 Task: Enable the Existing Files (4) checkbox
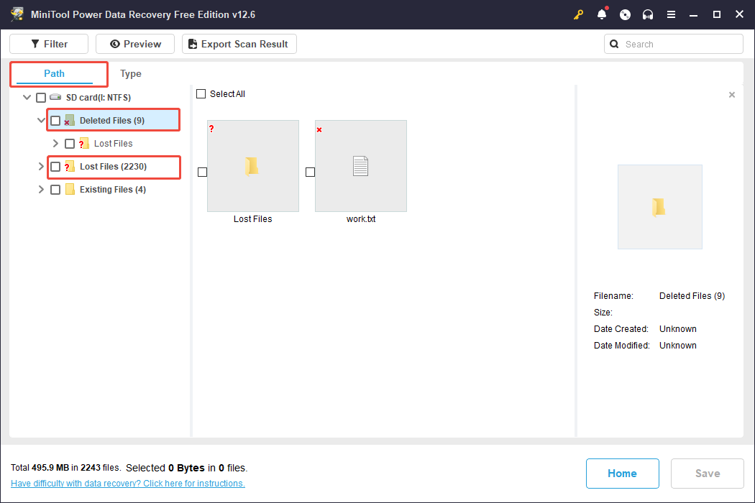pyautogui.click(x=55, y=190)
